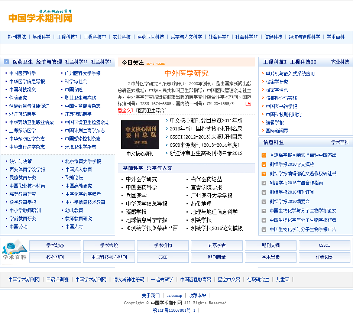
Task: Open the 星空中文网 footer link
Action: click(229, 280)
